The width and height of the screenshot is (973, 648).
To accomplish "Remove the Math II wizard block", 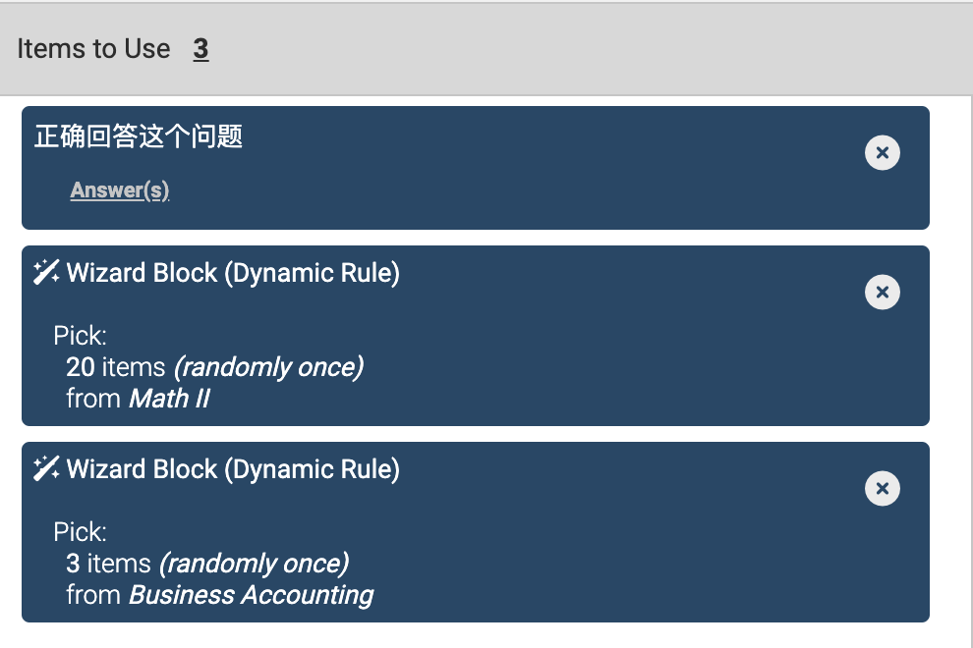I will (882, 292).
